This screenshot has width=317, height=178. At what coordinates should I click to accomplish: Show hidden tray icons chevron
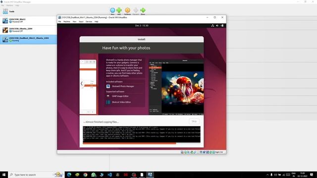coord(267,175)
